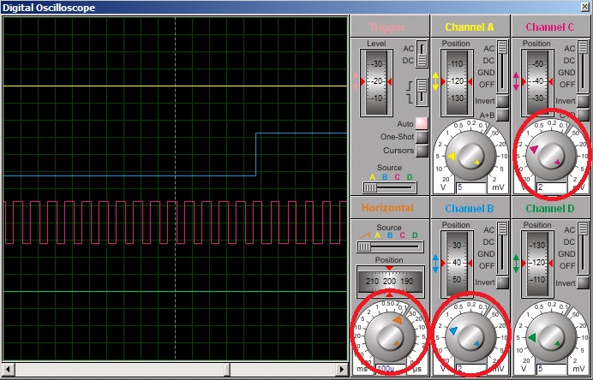
Task: Click the Channel B panel heading
Action: click(x=470, y=209)
